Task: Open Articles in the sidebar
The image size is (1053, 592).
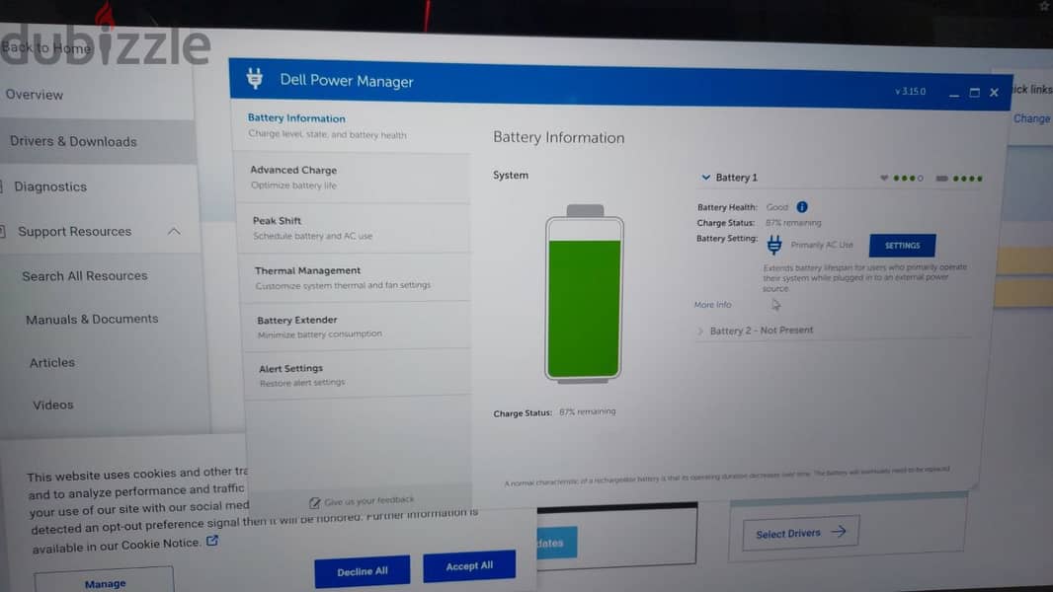Action: (51, 363)
